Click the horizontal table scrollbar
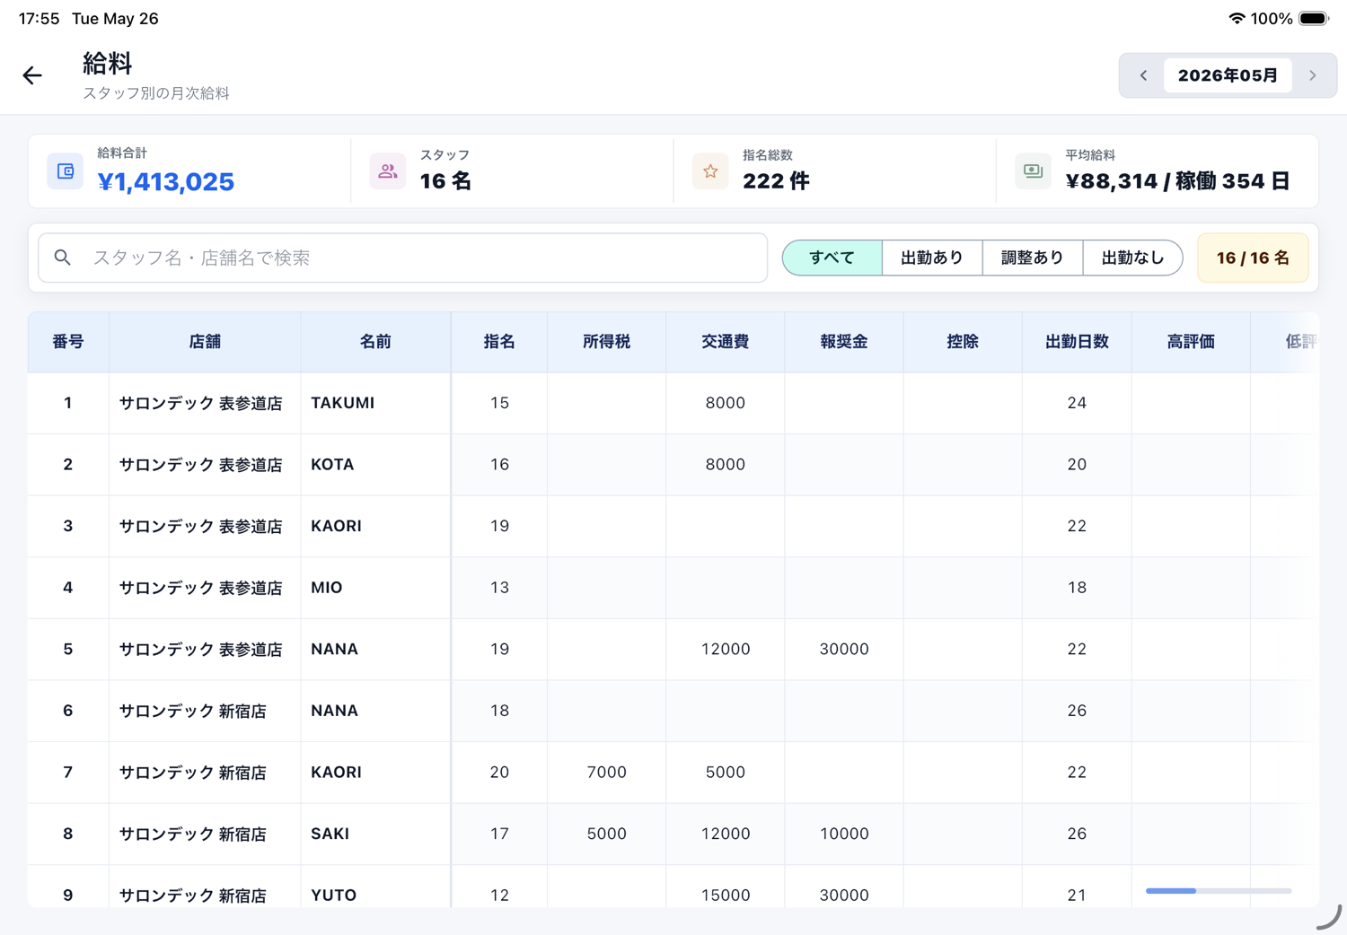 pyautogui.click(x=1219, y=891)
